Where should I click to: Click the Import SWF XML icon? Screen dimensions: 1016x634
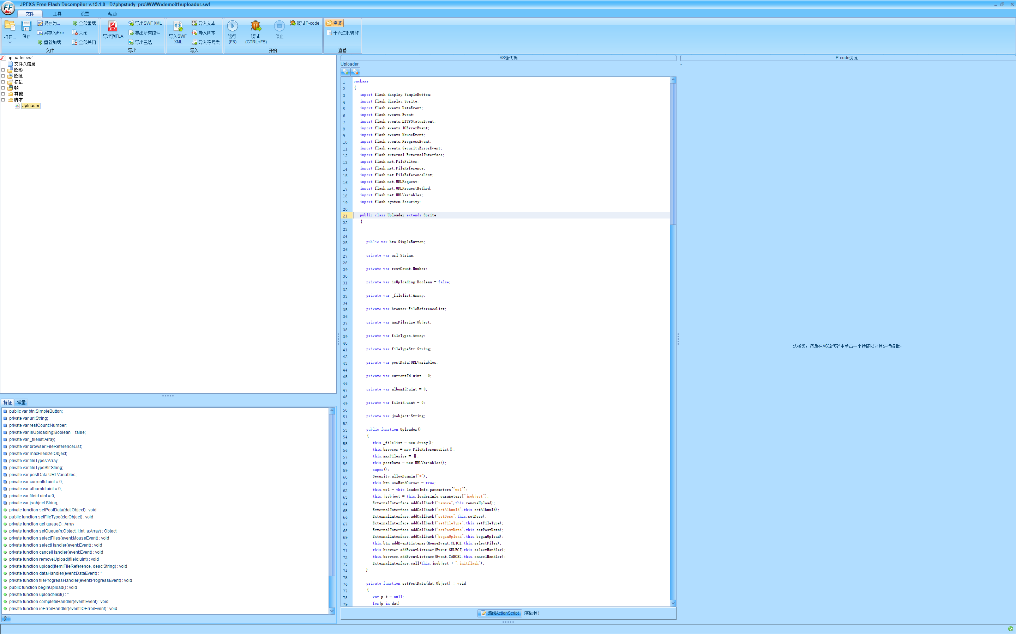coord(178,26)
